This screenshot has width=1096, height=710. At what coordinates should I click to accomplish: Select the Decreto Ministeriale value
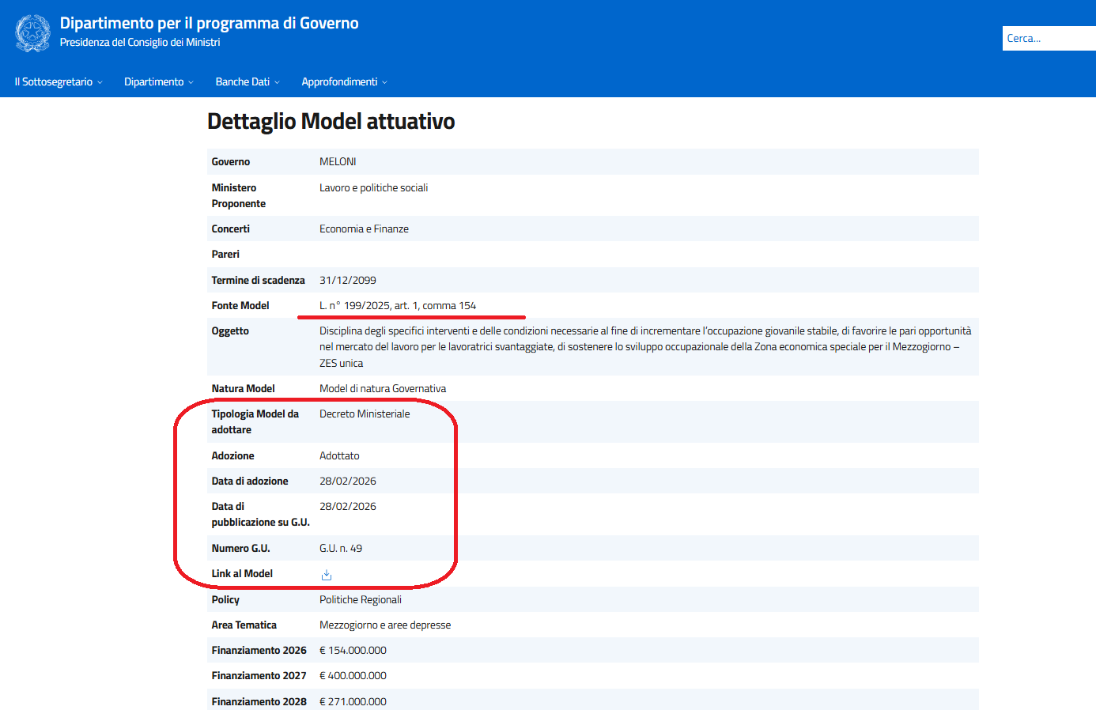click(x=365, y=414)
